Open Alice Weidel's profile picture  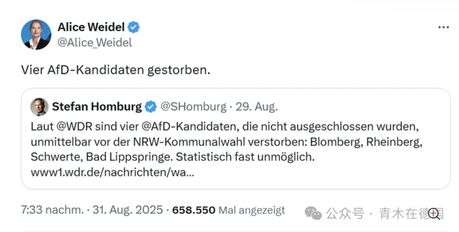point(36,34)
